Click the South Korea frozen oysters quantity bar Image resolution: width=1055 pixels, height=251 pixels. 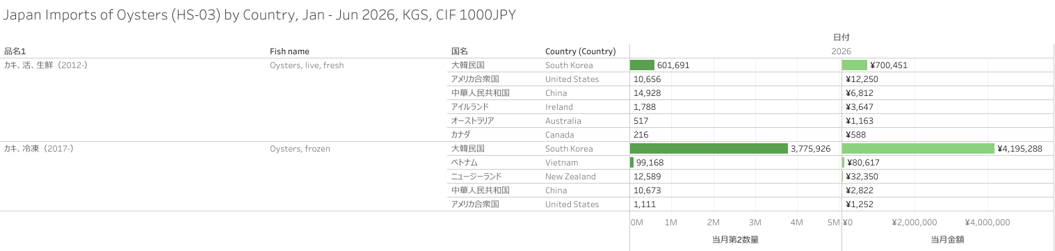pos(709,149)
